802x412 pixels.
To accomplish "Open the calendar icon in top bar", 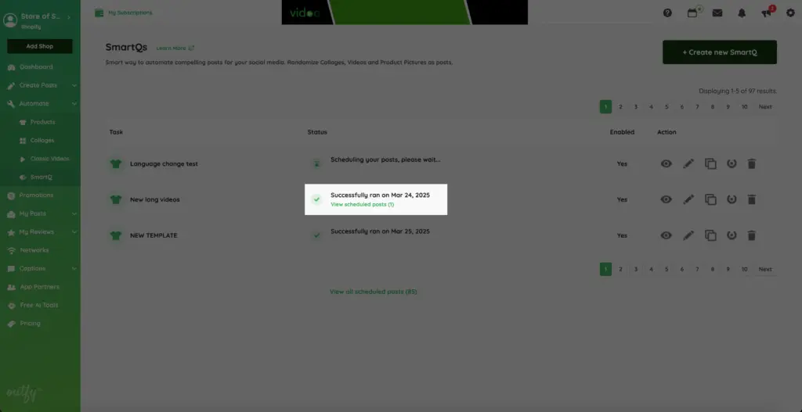I will (x=692, y=13).
